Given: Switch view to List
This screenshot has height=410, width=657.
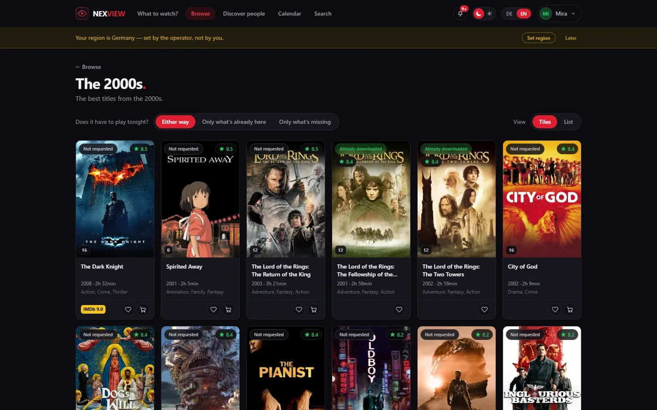Looking at the screenshot, I should [568, 122].
